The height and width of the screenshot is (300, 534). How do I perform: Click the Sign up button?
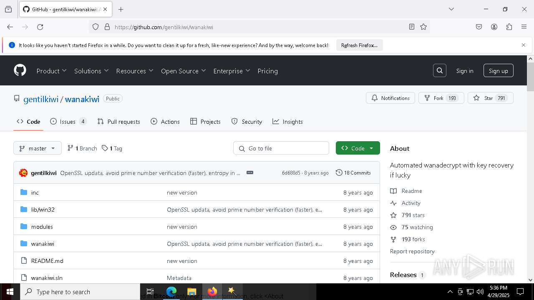click(x=499, y=71)
